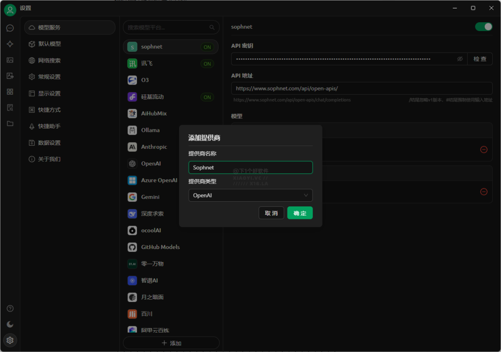501x352 pixels.
Task: Click the user avatar icon
Action: pos(10,10)
